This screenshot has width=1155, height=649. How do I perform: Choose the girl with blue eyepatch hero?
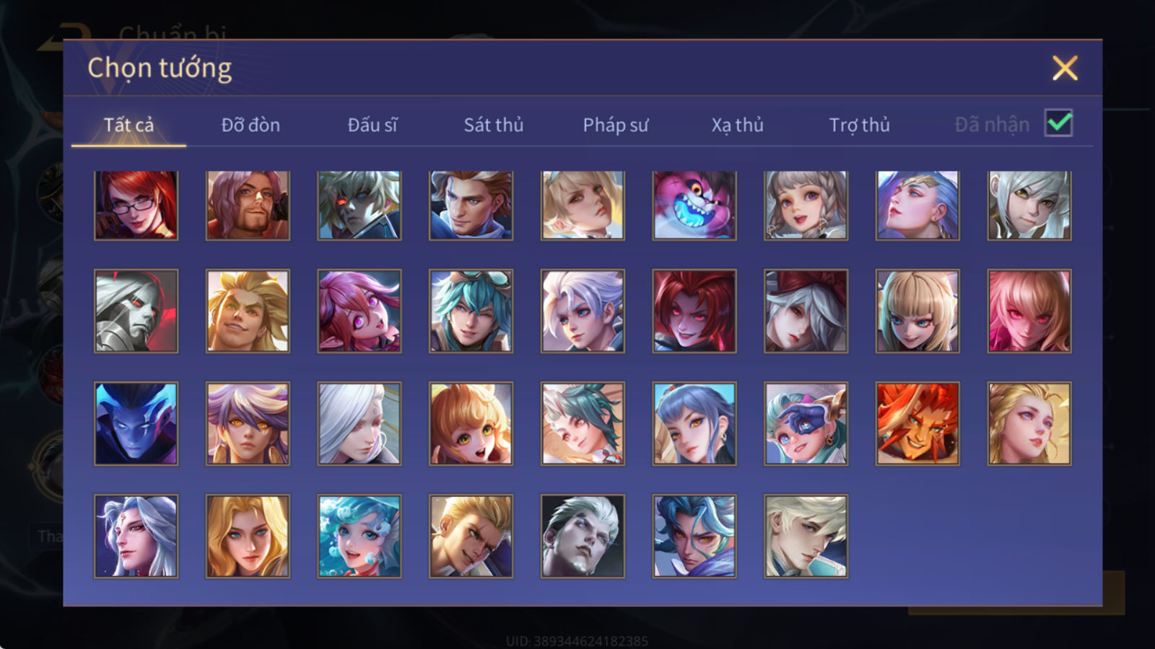[806, 423]
